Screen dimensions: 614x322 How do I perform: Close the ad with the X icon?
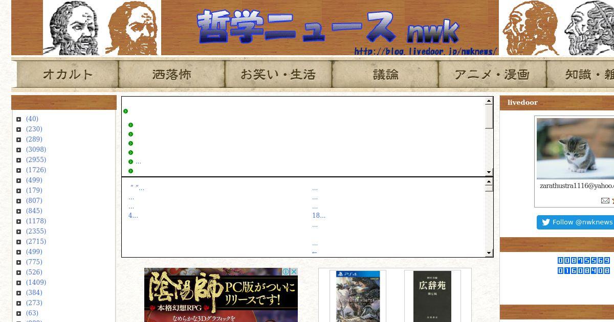click(294, 272)
